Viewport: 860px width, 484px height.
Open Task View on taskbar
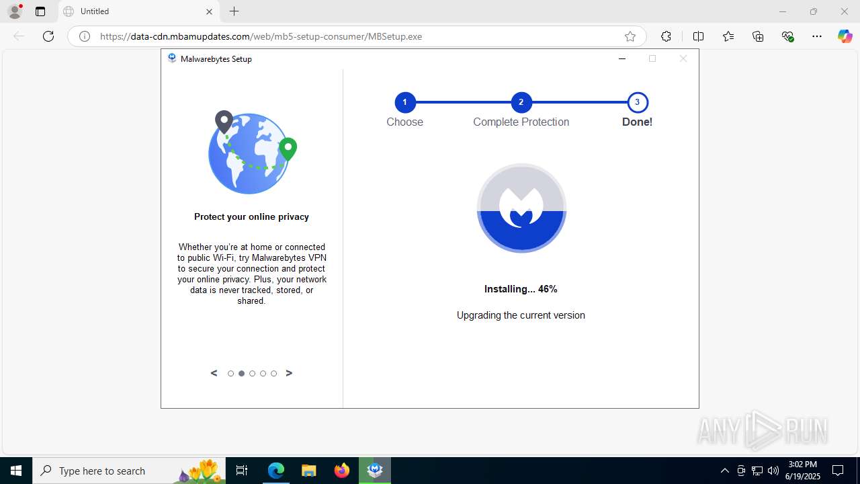(x=242, y=471)
